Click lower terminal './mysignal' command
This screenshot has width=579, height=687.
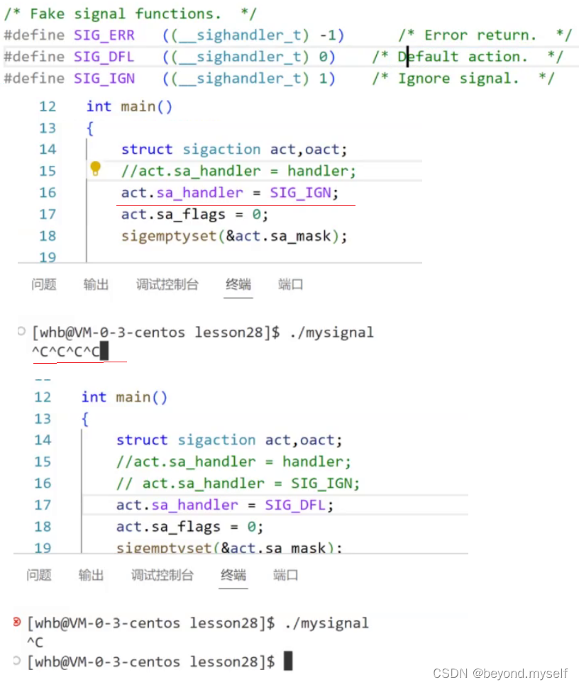click(327, 622)
